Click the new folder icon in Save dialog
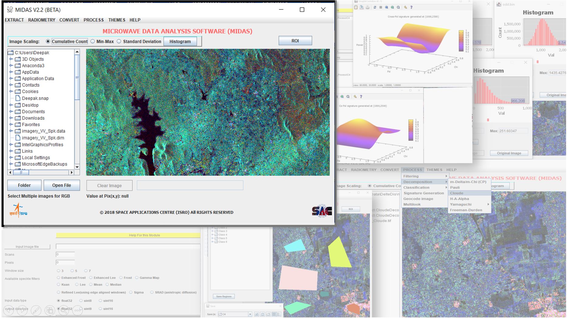567x318 pixels. coord(268,314)
